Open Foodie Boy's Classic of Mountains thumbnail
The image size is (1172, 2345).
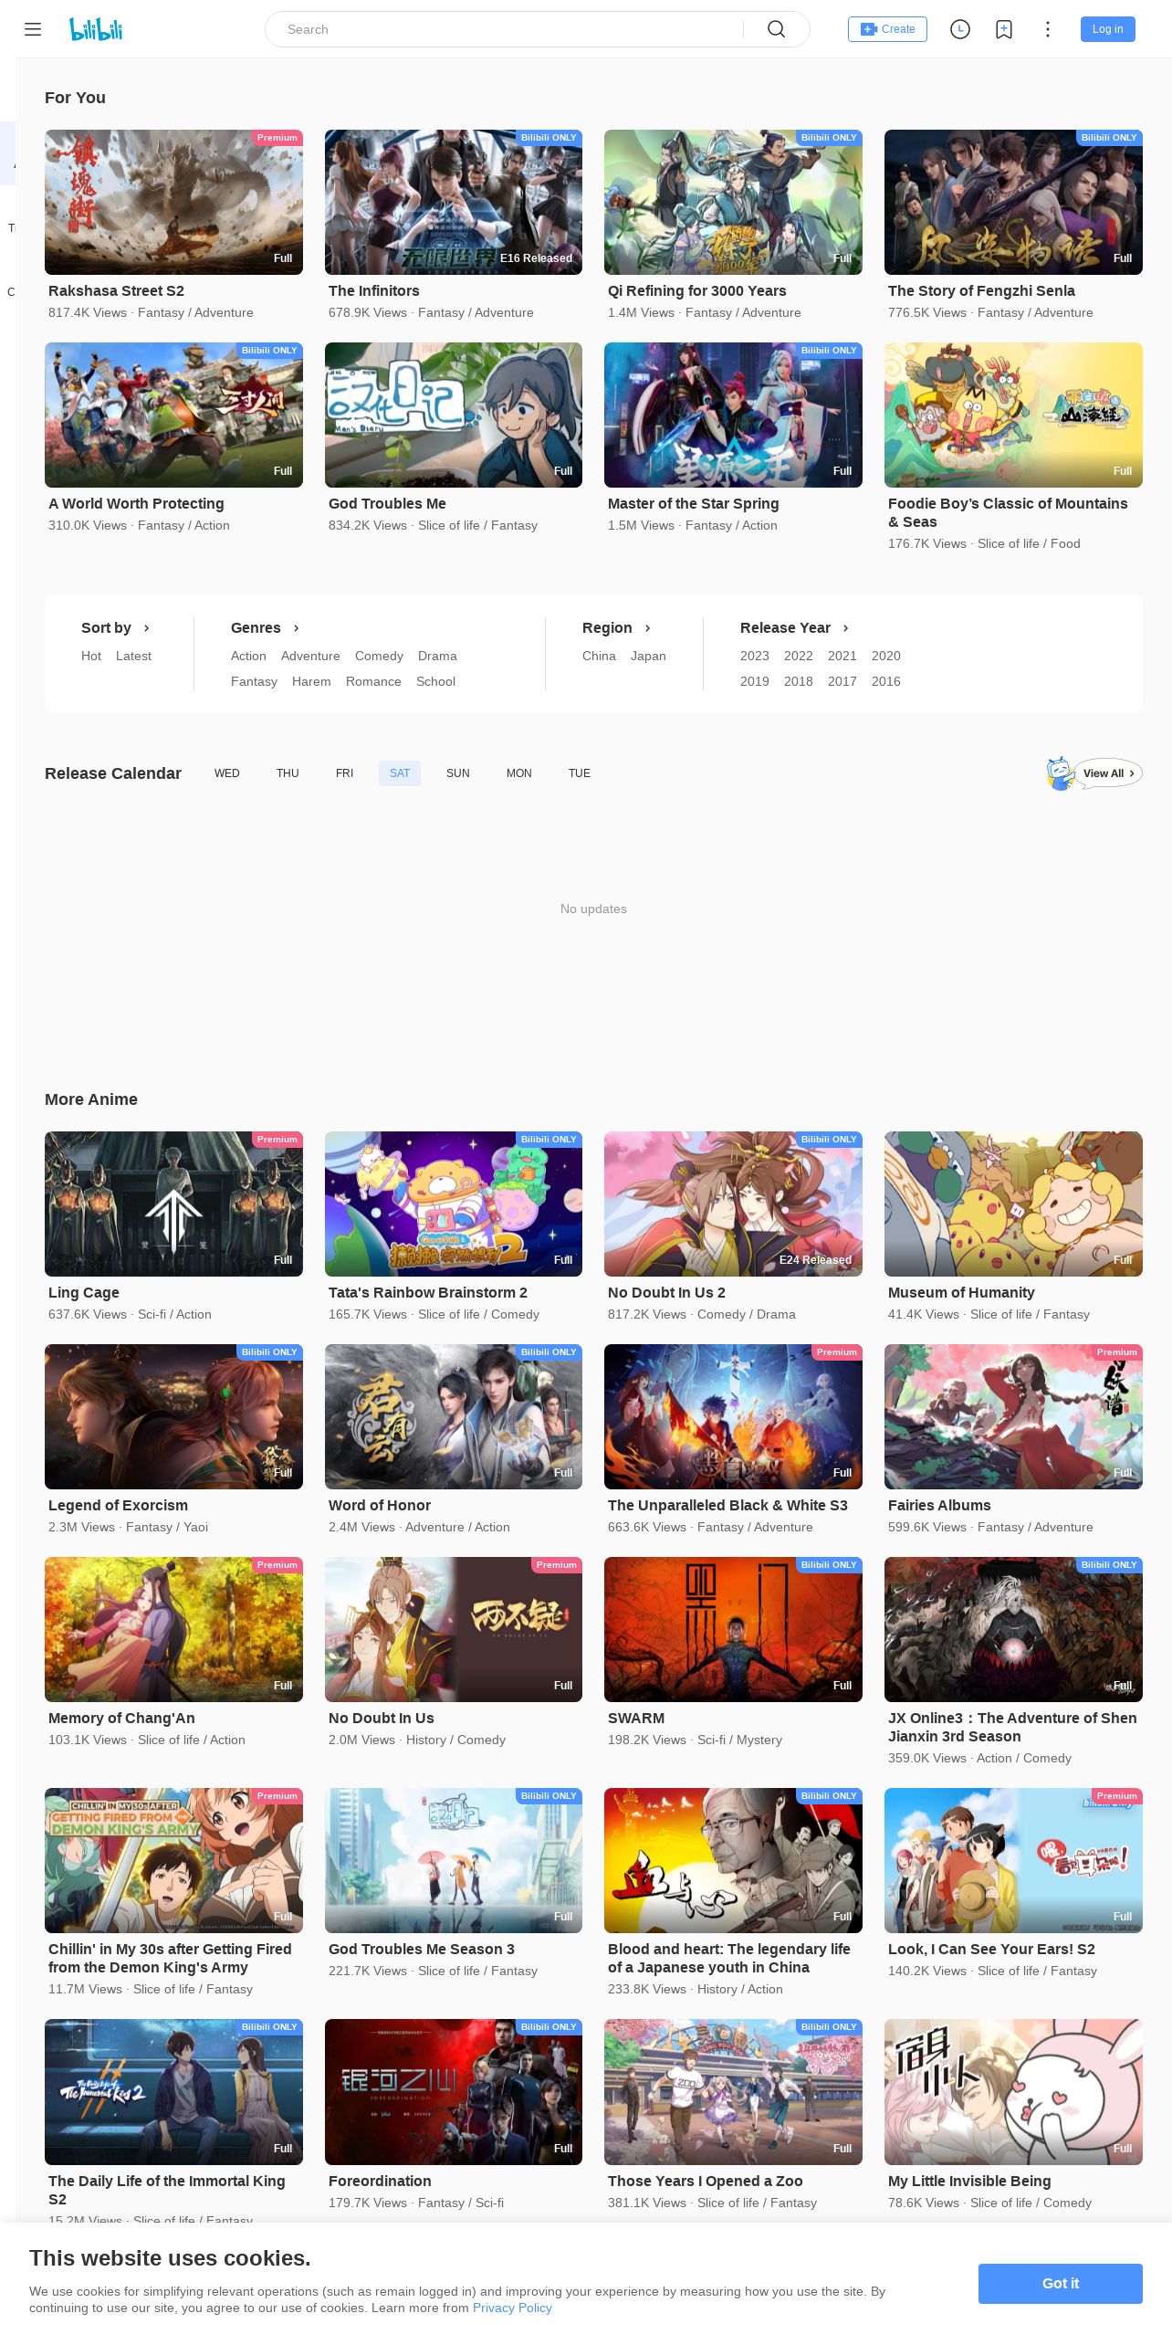tap(1013, 415)
